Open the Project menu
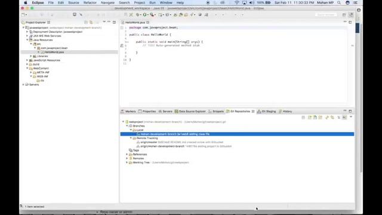The height and width of the screenshot is (215, 382). coord(139,2)
